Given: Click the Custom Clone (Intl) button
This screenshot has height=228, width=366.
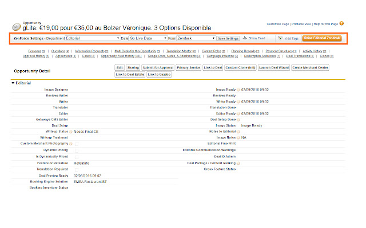Looking at the screenshot, I should tap(240, 68).
